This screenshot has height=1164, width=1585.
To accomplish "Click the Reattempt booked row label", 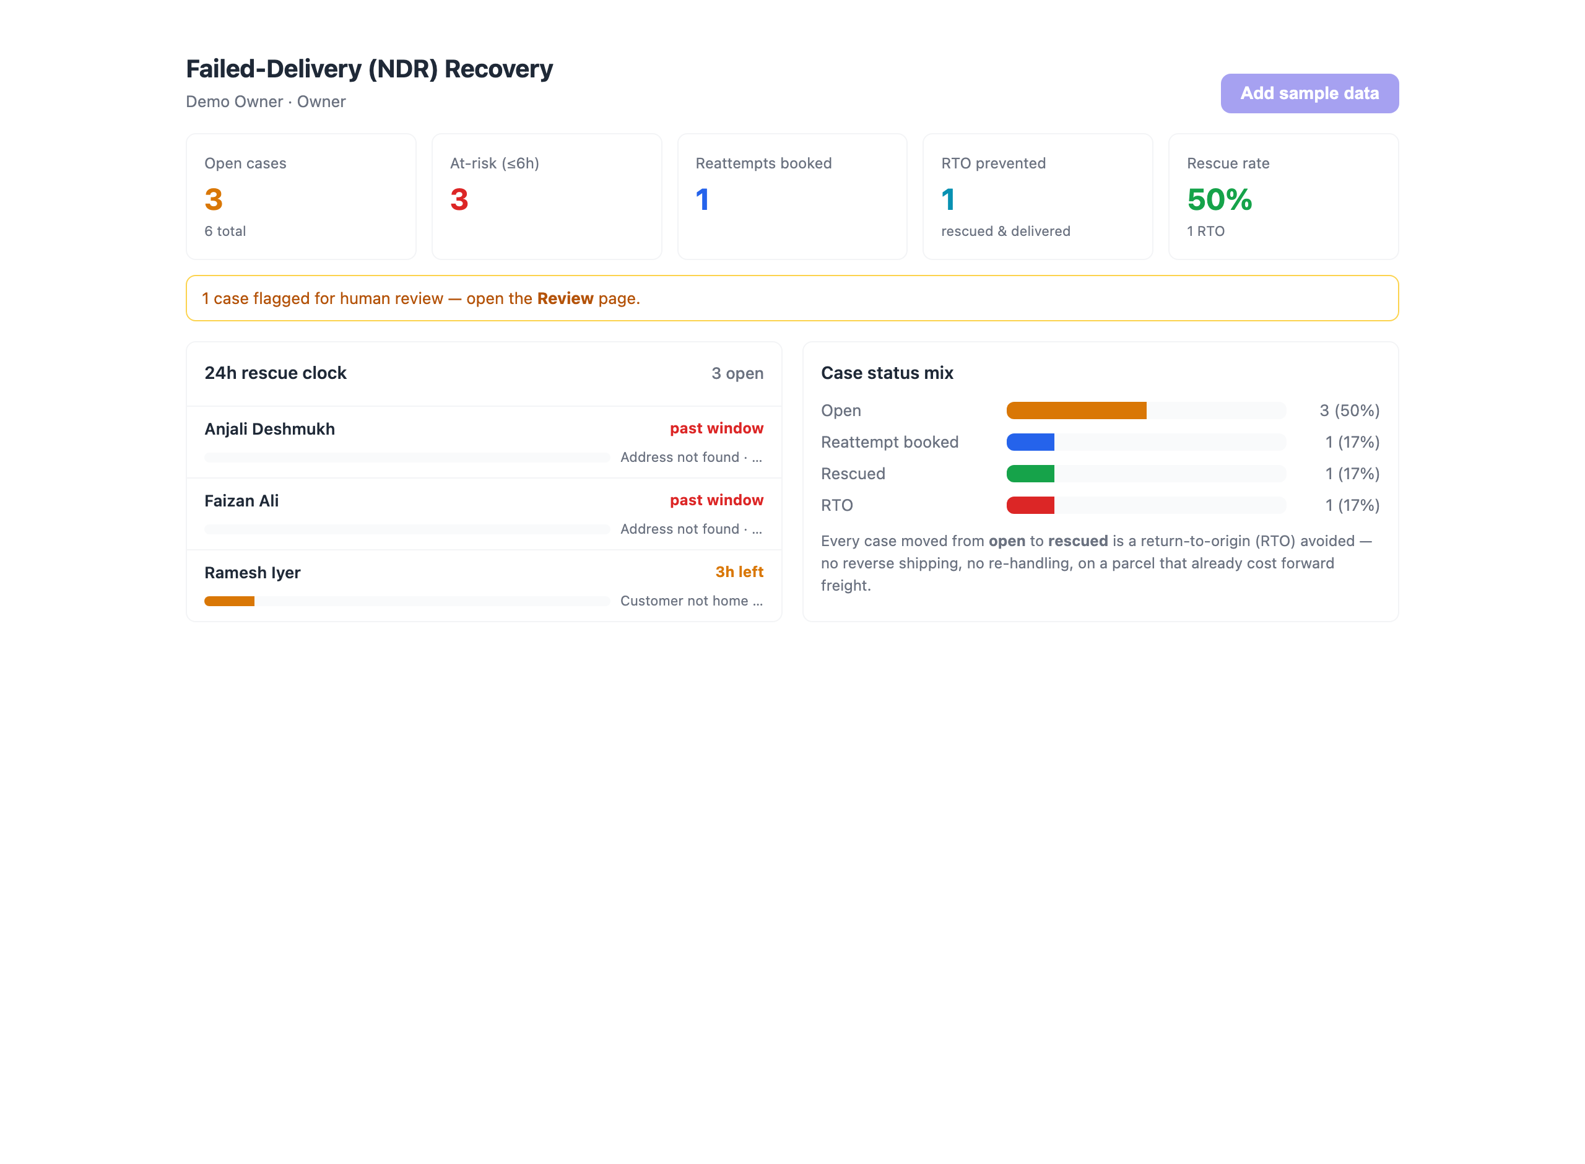I will click(x=890, y=442).
